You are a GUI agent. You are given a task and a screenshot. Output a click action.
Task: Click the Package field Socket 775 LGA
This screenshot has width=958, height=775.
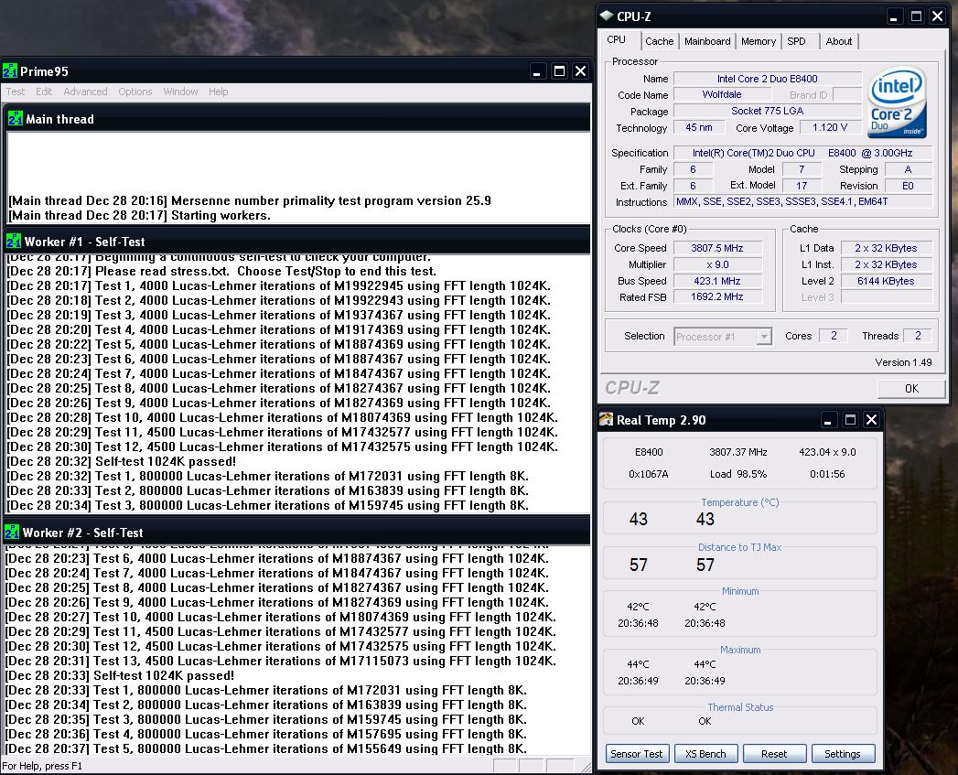768,111
